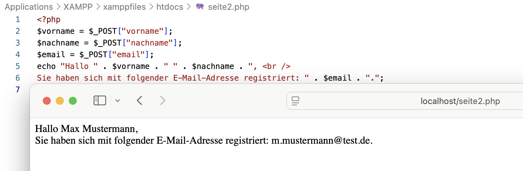Click the "Hallo Max Mustermann," page text
The height and width of the screenshot is (171, 523).
pyautogui.click(x=86, y=129)
